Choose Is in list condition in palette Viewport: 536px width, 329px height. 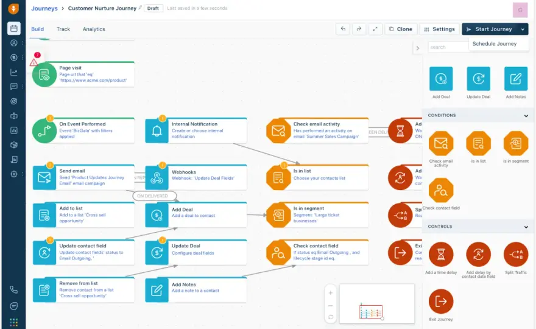click(x=478, y=143)
